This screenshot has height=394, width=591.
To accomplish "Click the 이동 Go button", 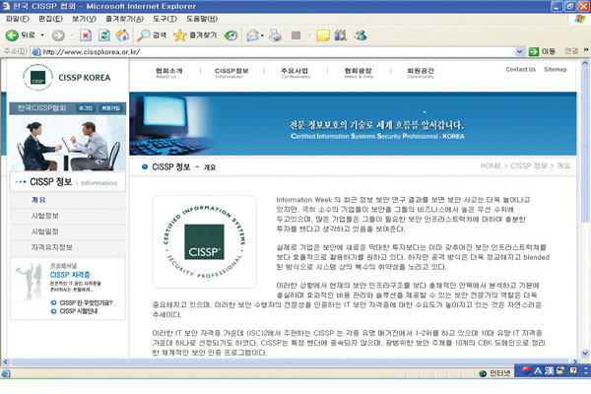I will tap(542, 51).
